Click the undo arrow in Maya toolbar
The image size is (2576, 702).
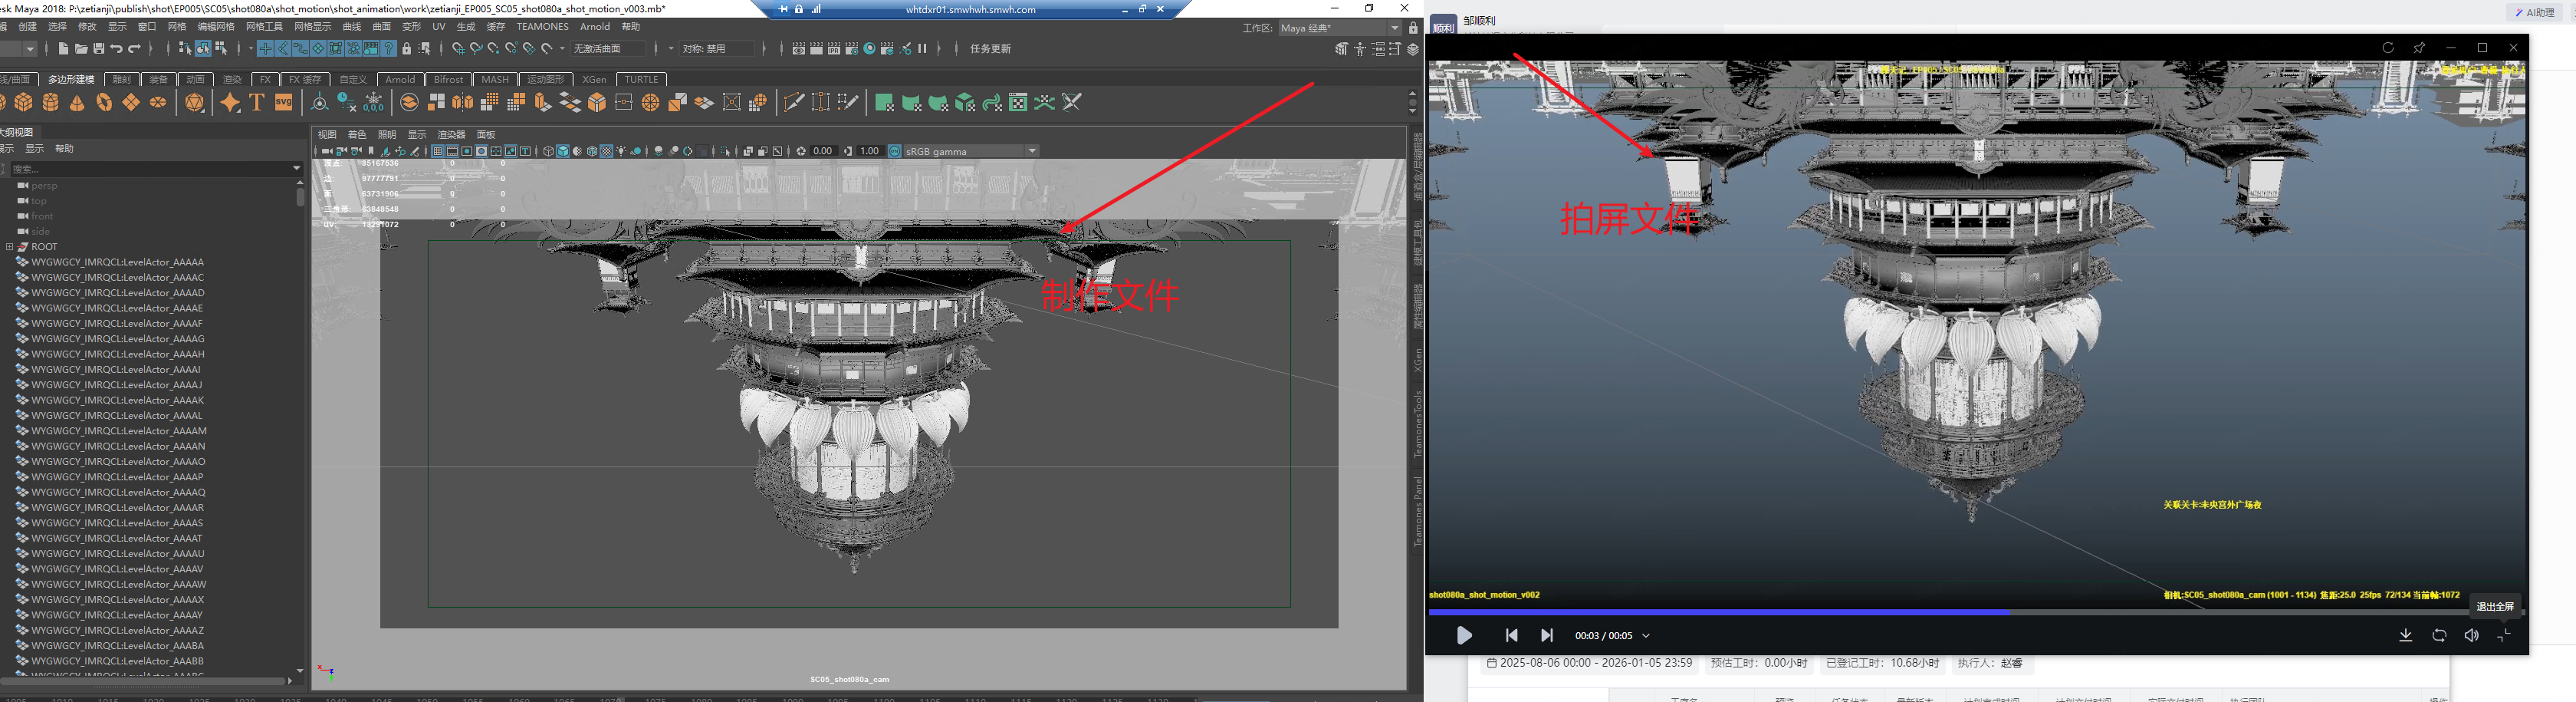point(116,49)
